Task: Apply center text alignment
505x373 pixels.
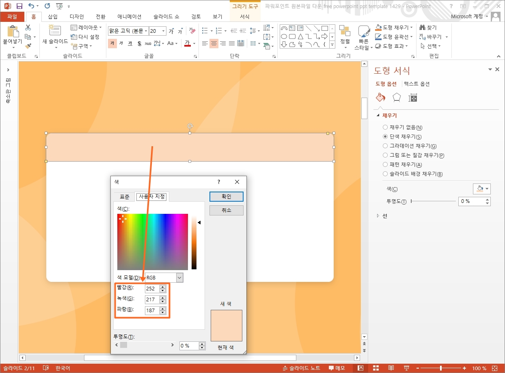Action: [214, 43]
